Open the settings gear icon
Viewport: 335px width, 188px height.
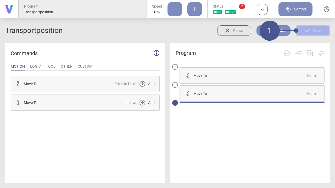(326, 9)
